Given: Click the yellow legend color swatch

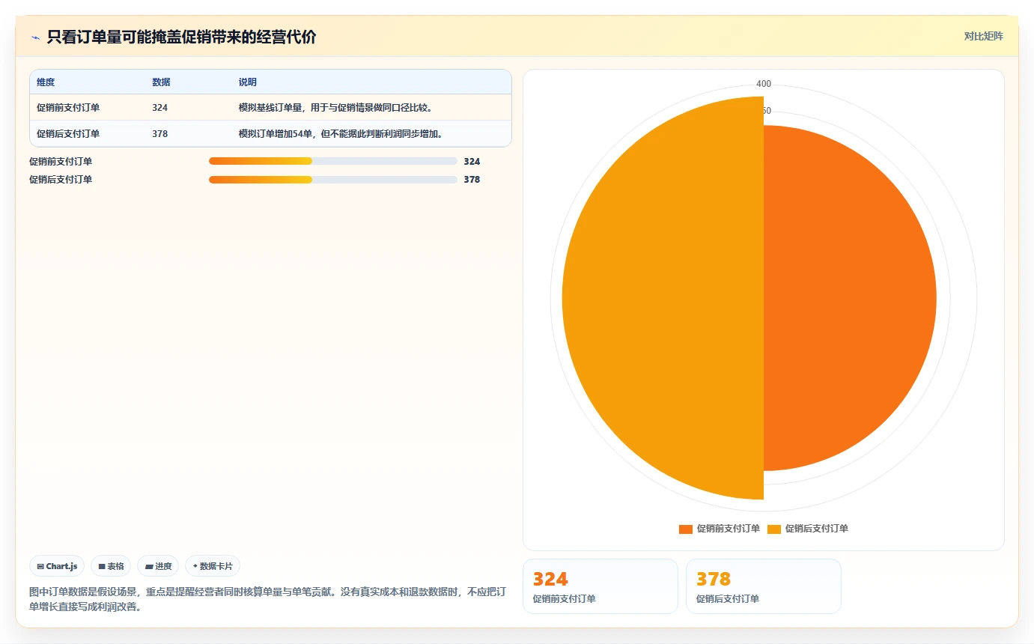Looking at the screenshot, I should (774, 529).
